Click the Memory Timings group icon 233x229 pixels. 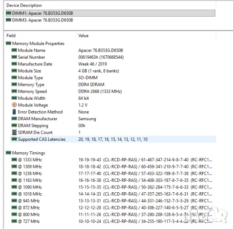coord(9,153)
